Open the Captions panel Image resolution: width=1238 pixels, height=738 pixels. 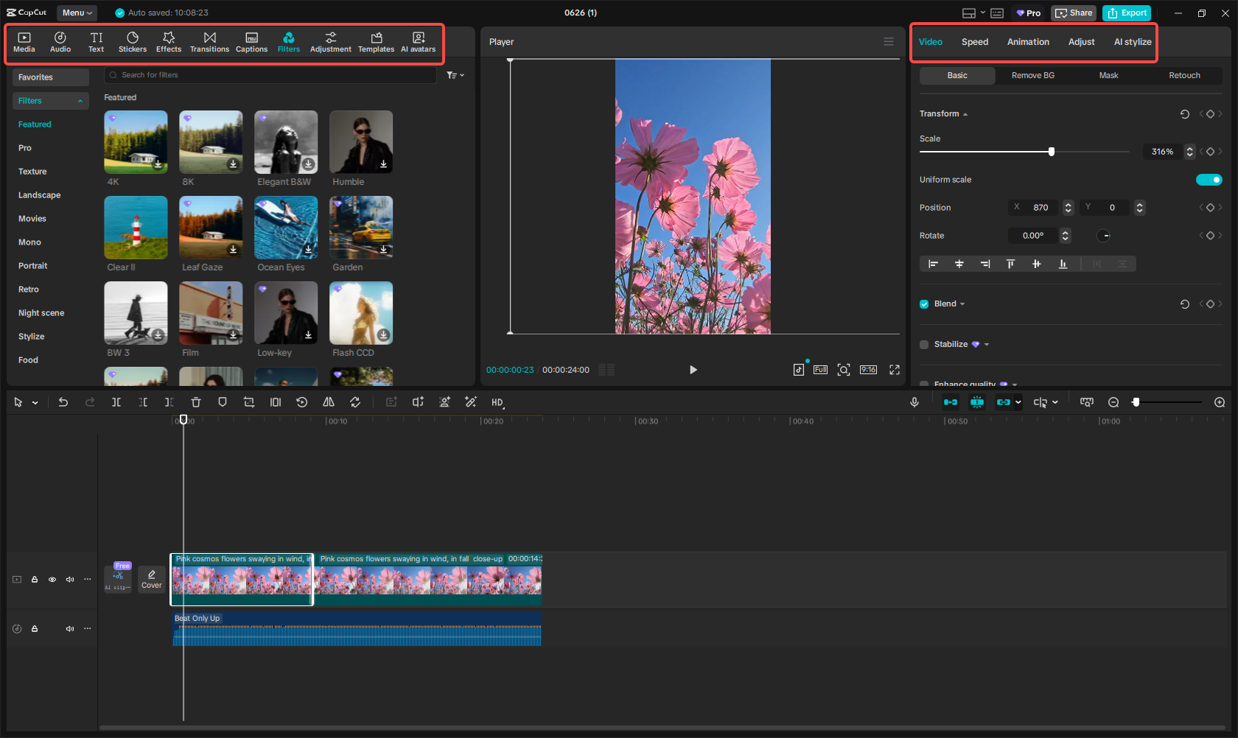point(251,41)
